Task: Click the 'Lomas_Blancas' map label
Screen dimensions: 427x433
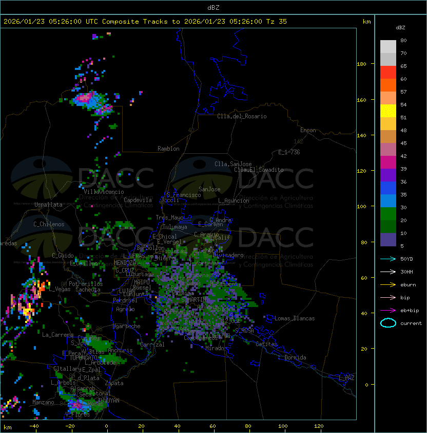Action: [x=295, y=318]
